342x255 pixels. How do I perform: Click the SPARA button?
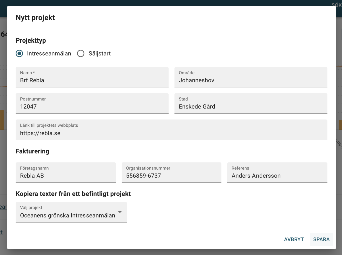pyautogui.click(x=321, y=239)
